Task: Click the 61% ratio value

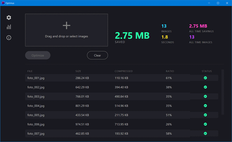Action: [x=169, y=78]
